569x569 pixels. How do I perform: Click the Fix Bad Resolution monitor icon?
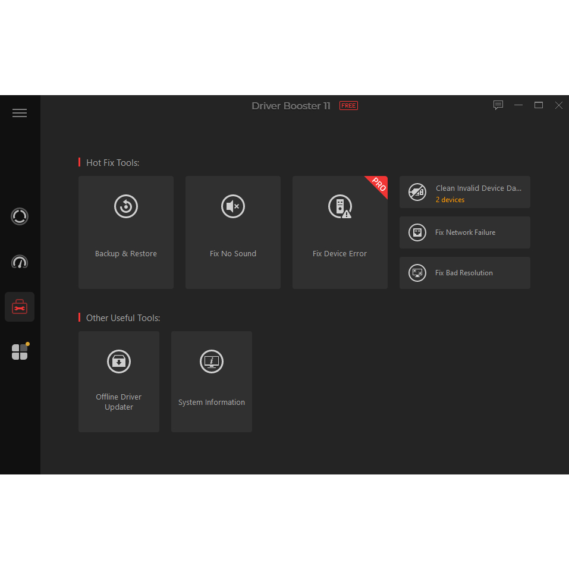point(417,273)
